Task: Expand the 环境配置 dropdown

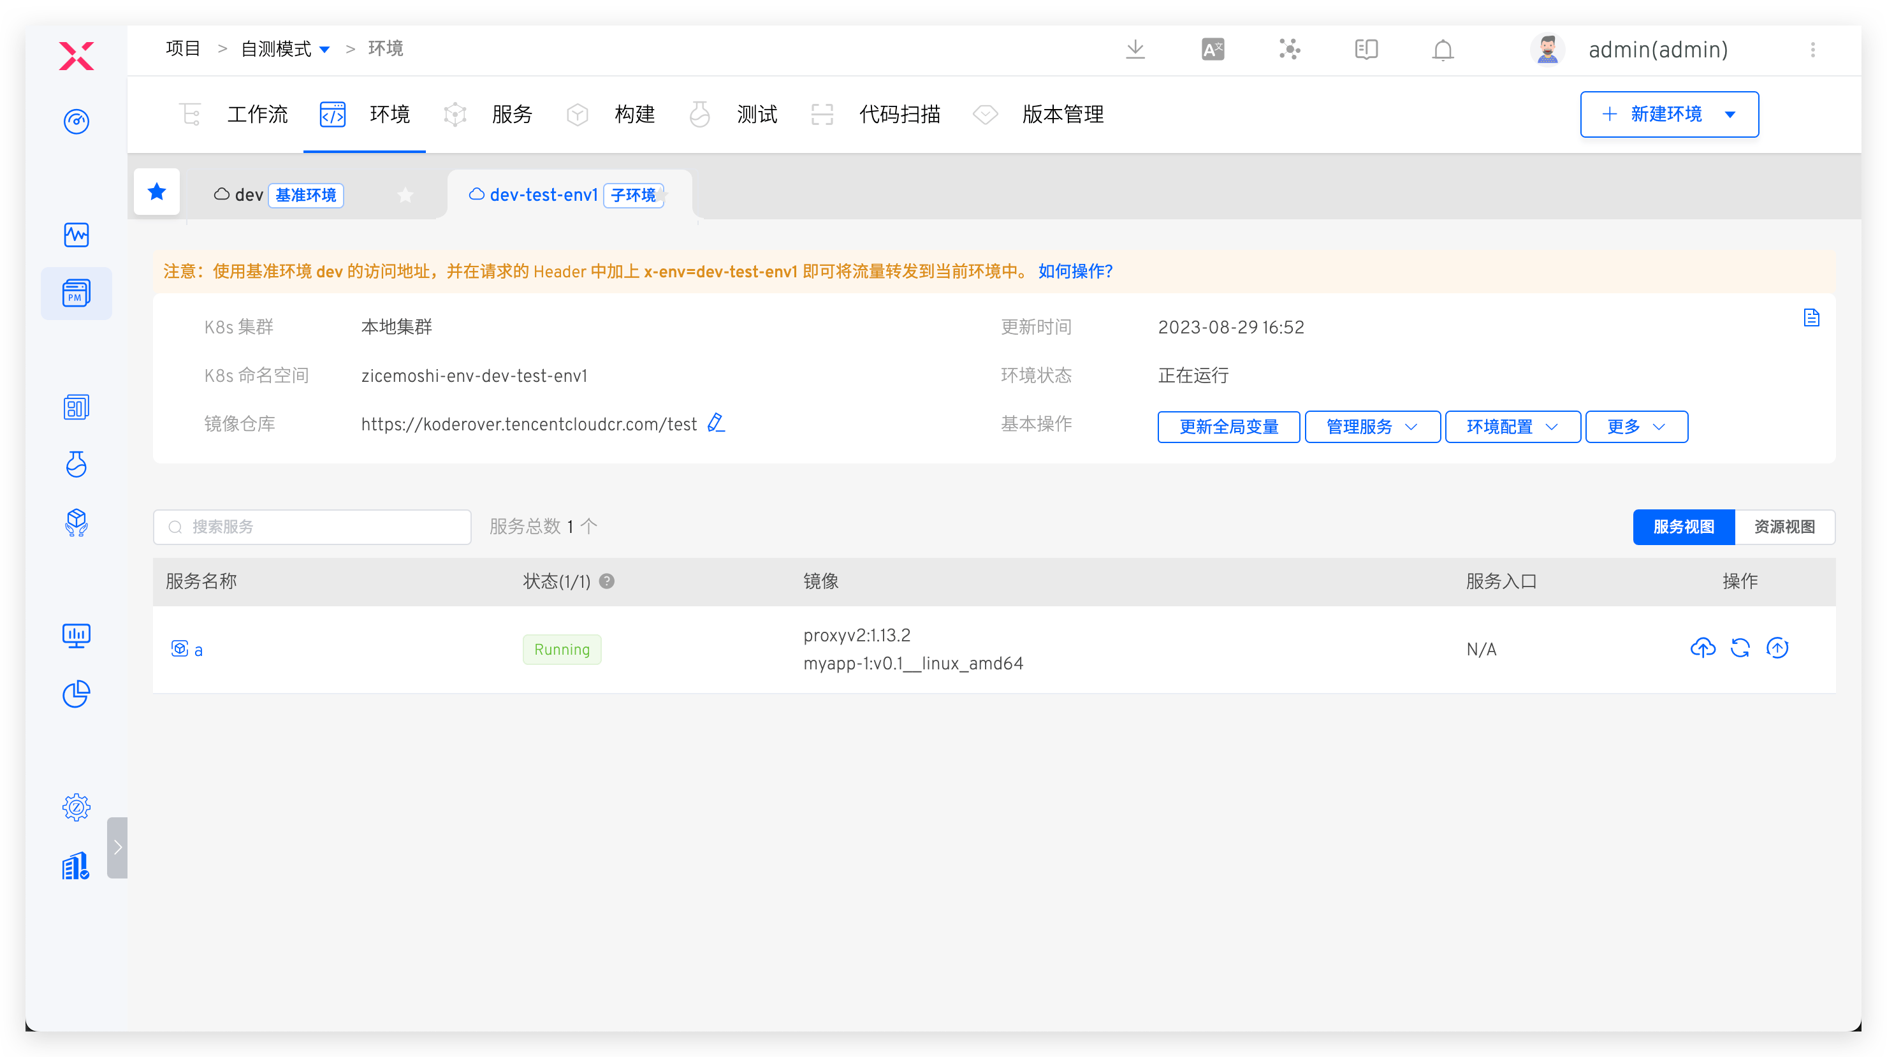Action: (x=1512, y=426)
